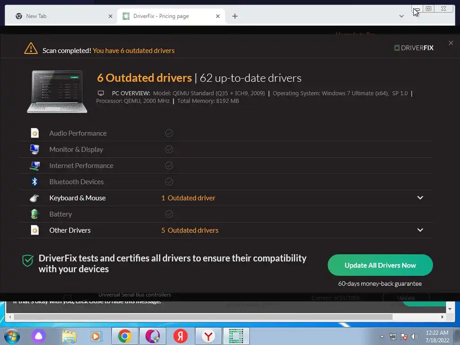Click the horizontal scrollbar left arrow

[x=10, y=317]
